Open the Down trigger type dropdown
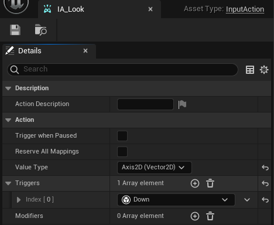The height and width of the screenshot is (225, 274). 176,200
